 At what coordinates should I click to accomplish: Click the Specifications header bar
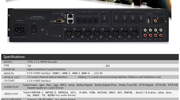point(90,57)
